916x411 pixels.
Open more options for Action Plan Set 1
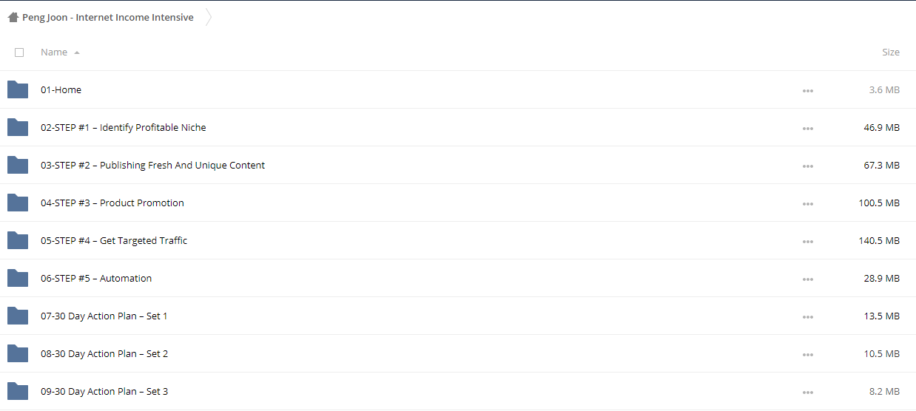[808, 317]
